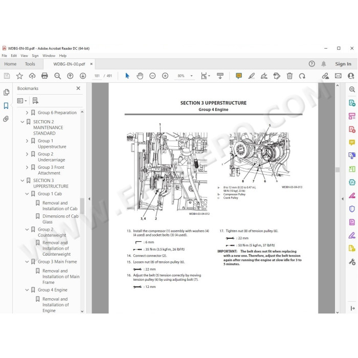This screenshot has height=358, width=358.
Task: Select the Highlight text pen tool
Action: tap(252, 76)
